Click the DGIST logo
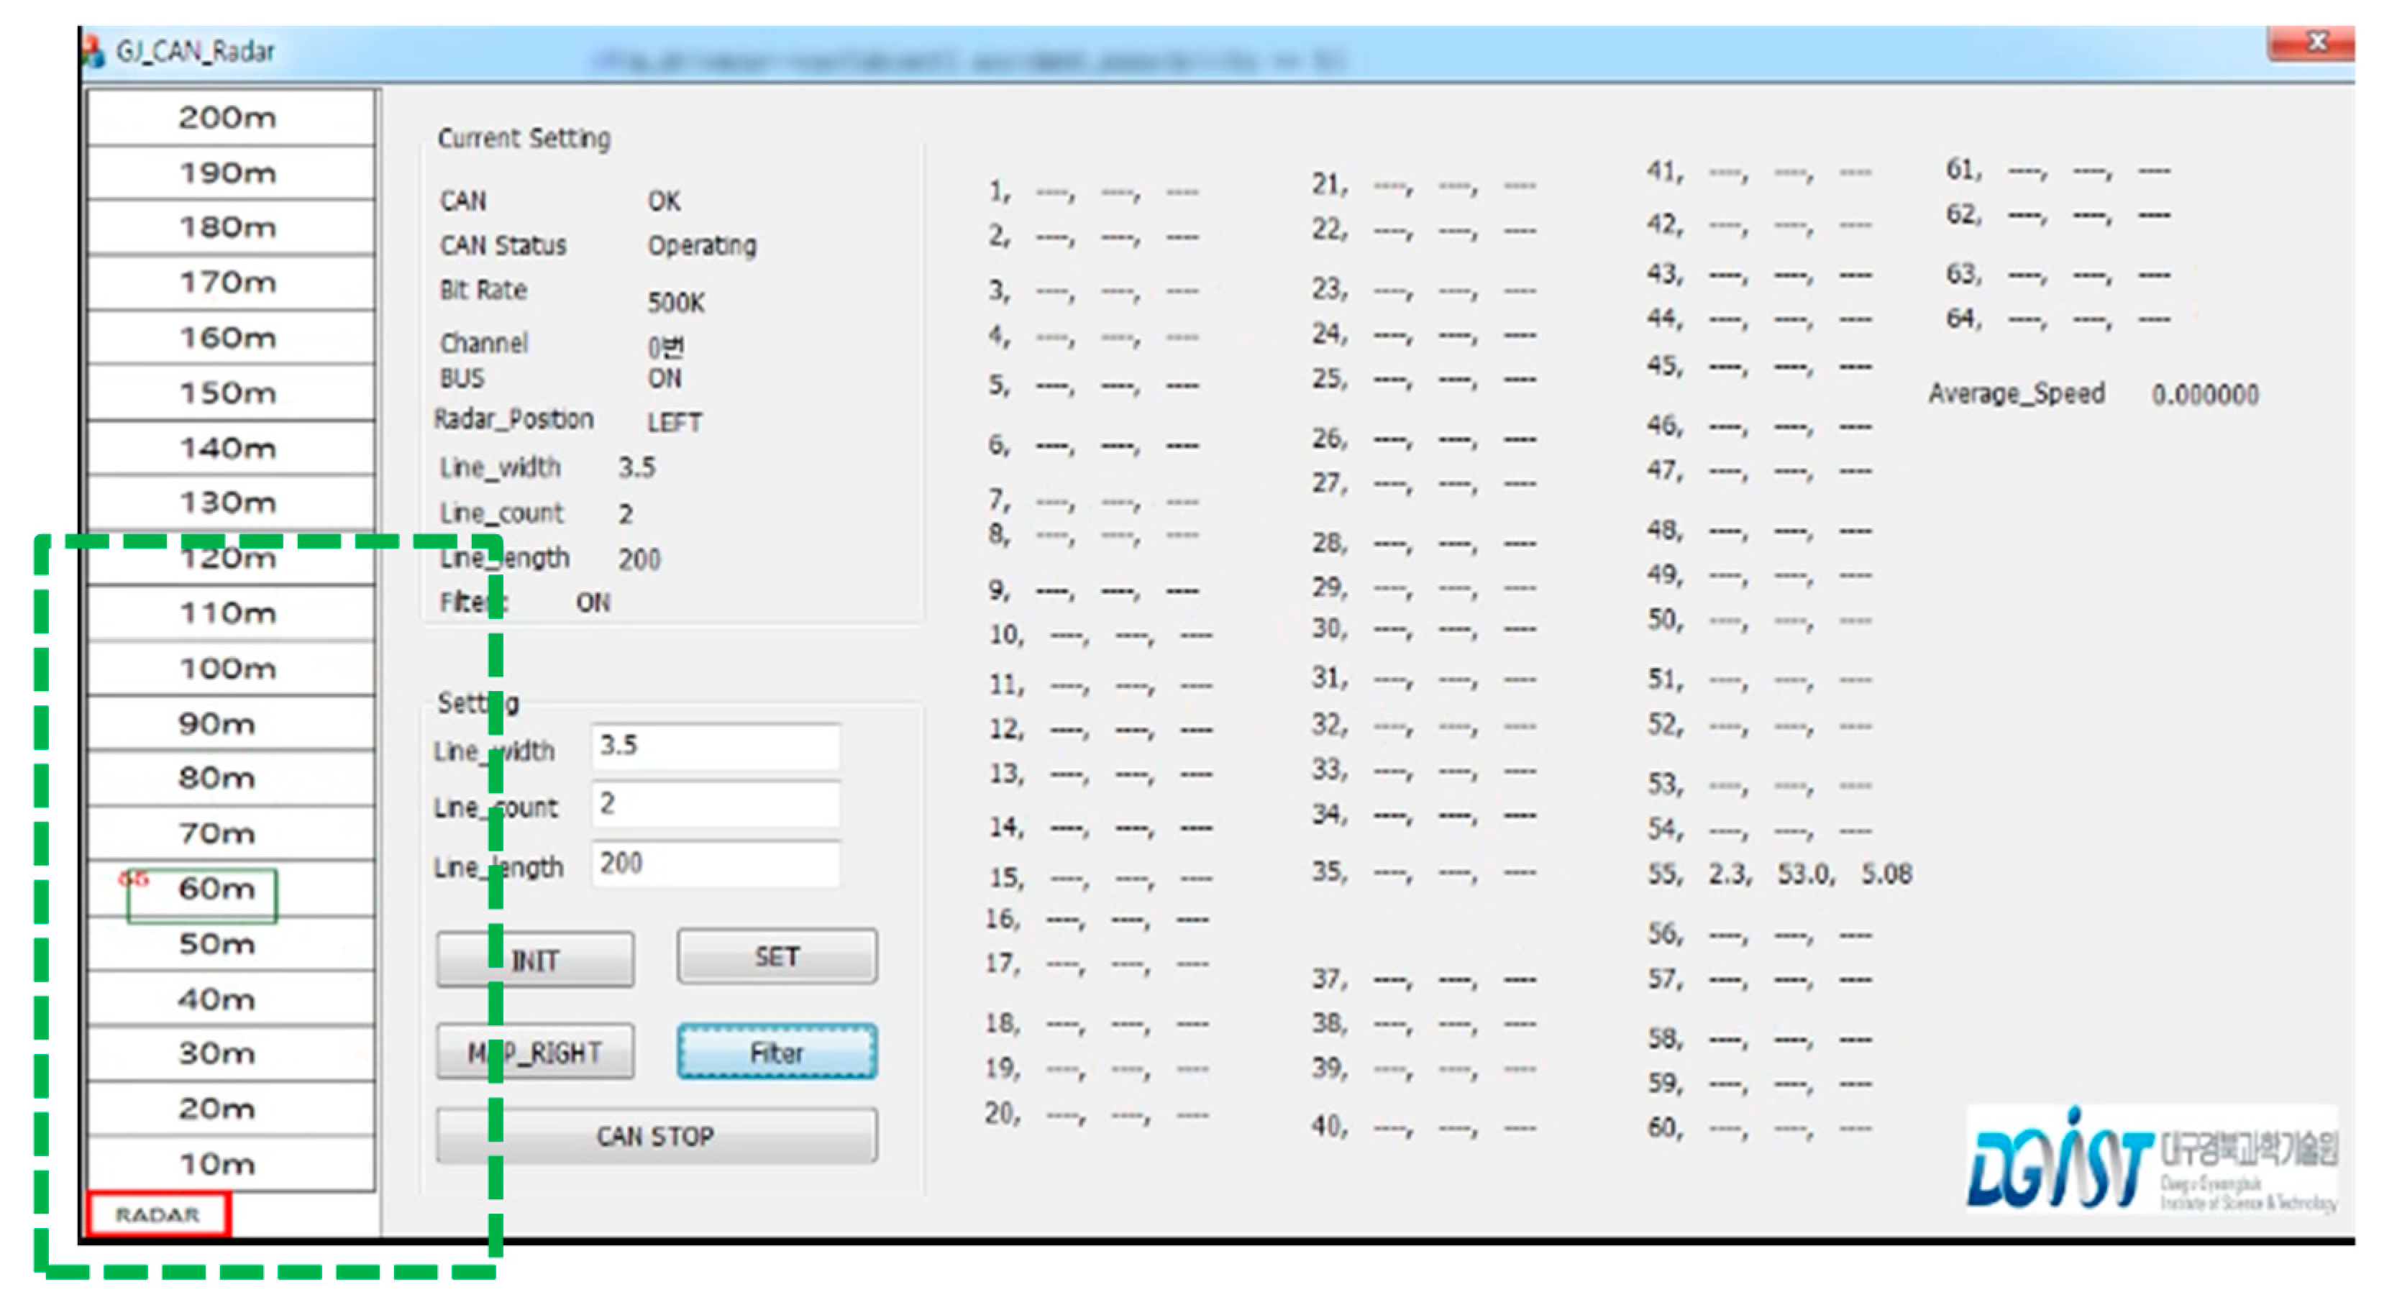Image resolution: width=2397 pixels, height=1310 pixels. point(2150,1160)
